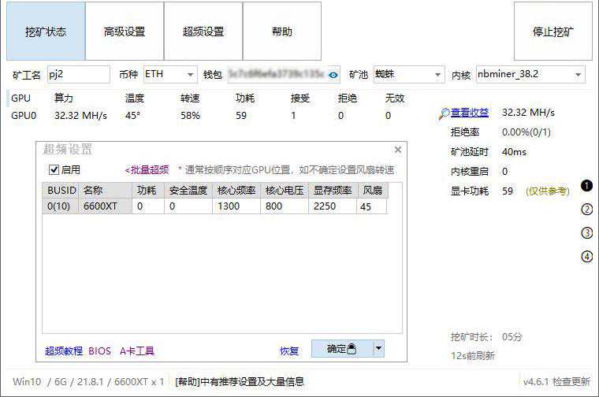
Task: Open the 帮助 tab
Action: (x=281, y=32)
